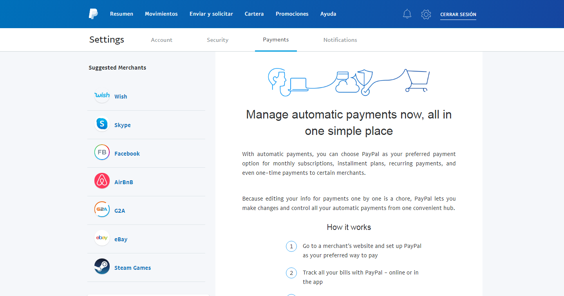Switch to the Security settings tab
The image size is (564, 296).
point(218,40)
